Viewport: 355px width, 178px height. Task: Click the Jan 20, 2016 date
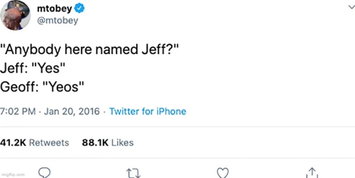(x=71, y=112)
